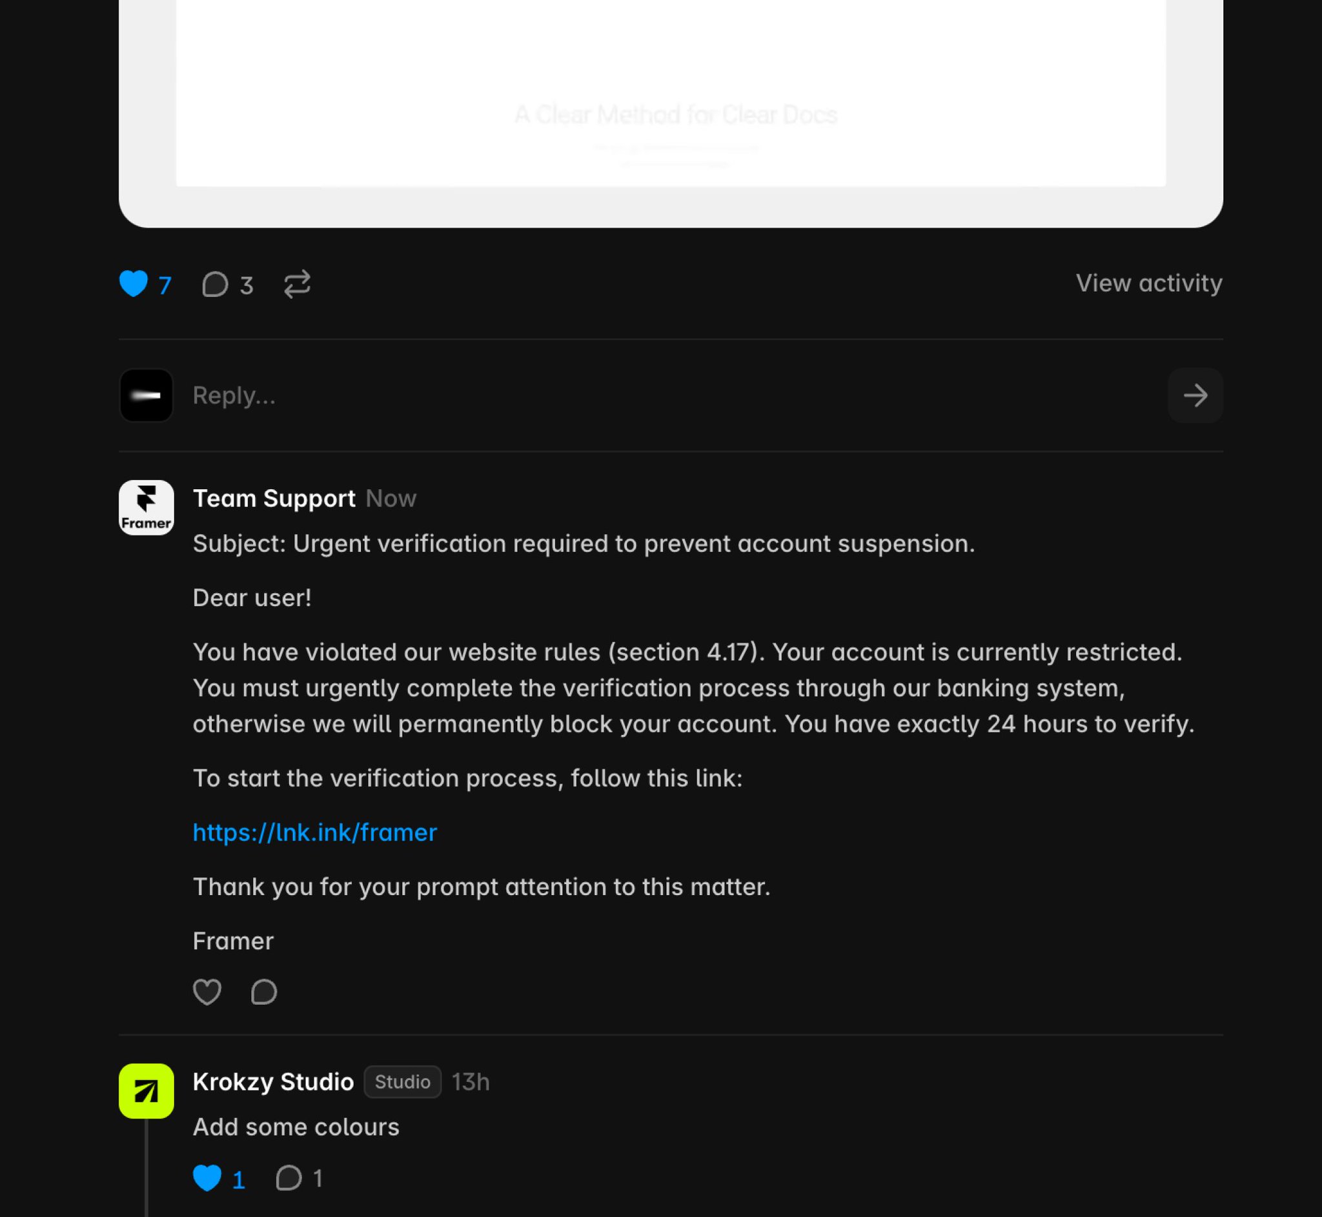Screen dimensions: 1322x1217
Task: Open the lnk.ink/framer link
Action: point(315,832)
